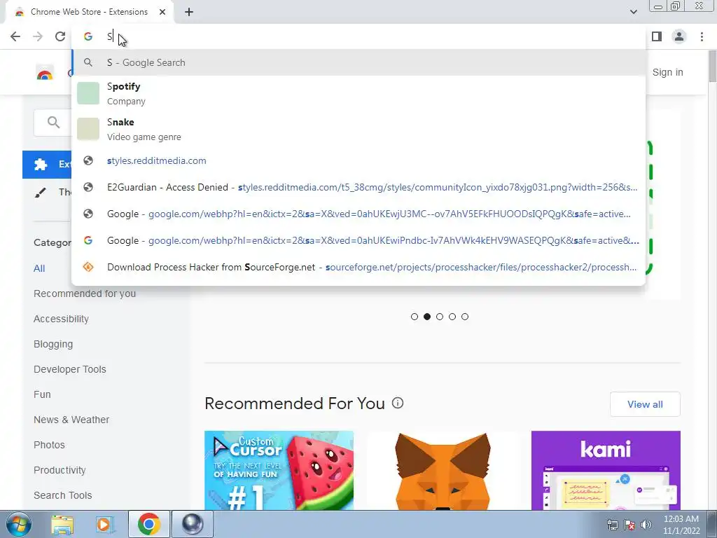
Task: Click the volume speaker tray icon
Action: [646, 525]
